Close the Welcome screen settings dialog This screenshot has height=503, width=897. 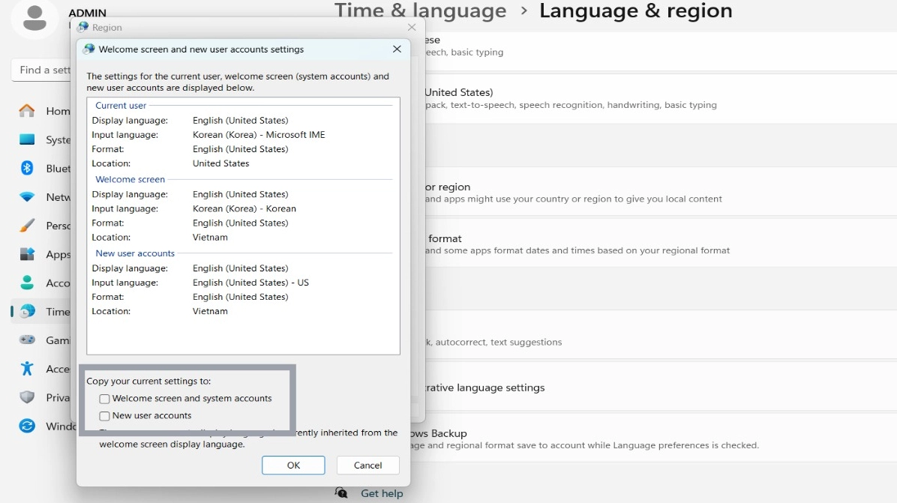coord(397,49)
